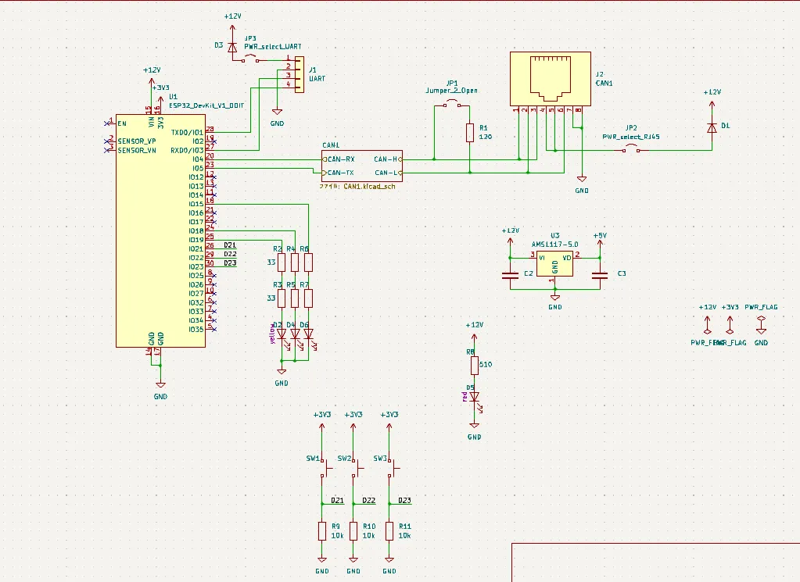Viewport: 800px width, 582px height.
Task: Open the CAN1 hierarchical sheet block
Action: [x=362, y=166]
